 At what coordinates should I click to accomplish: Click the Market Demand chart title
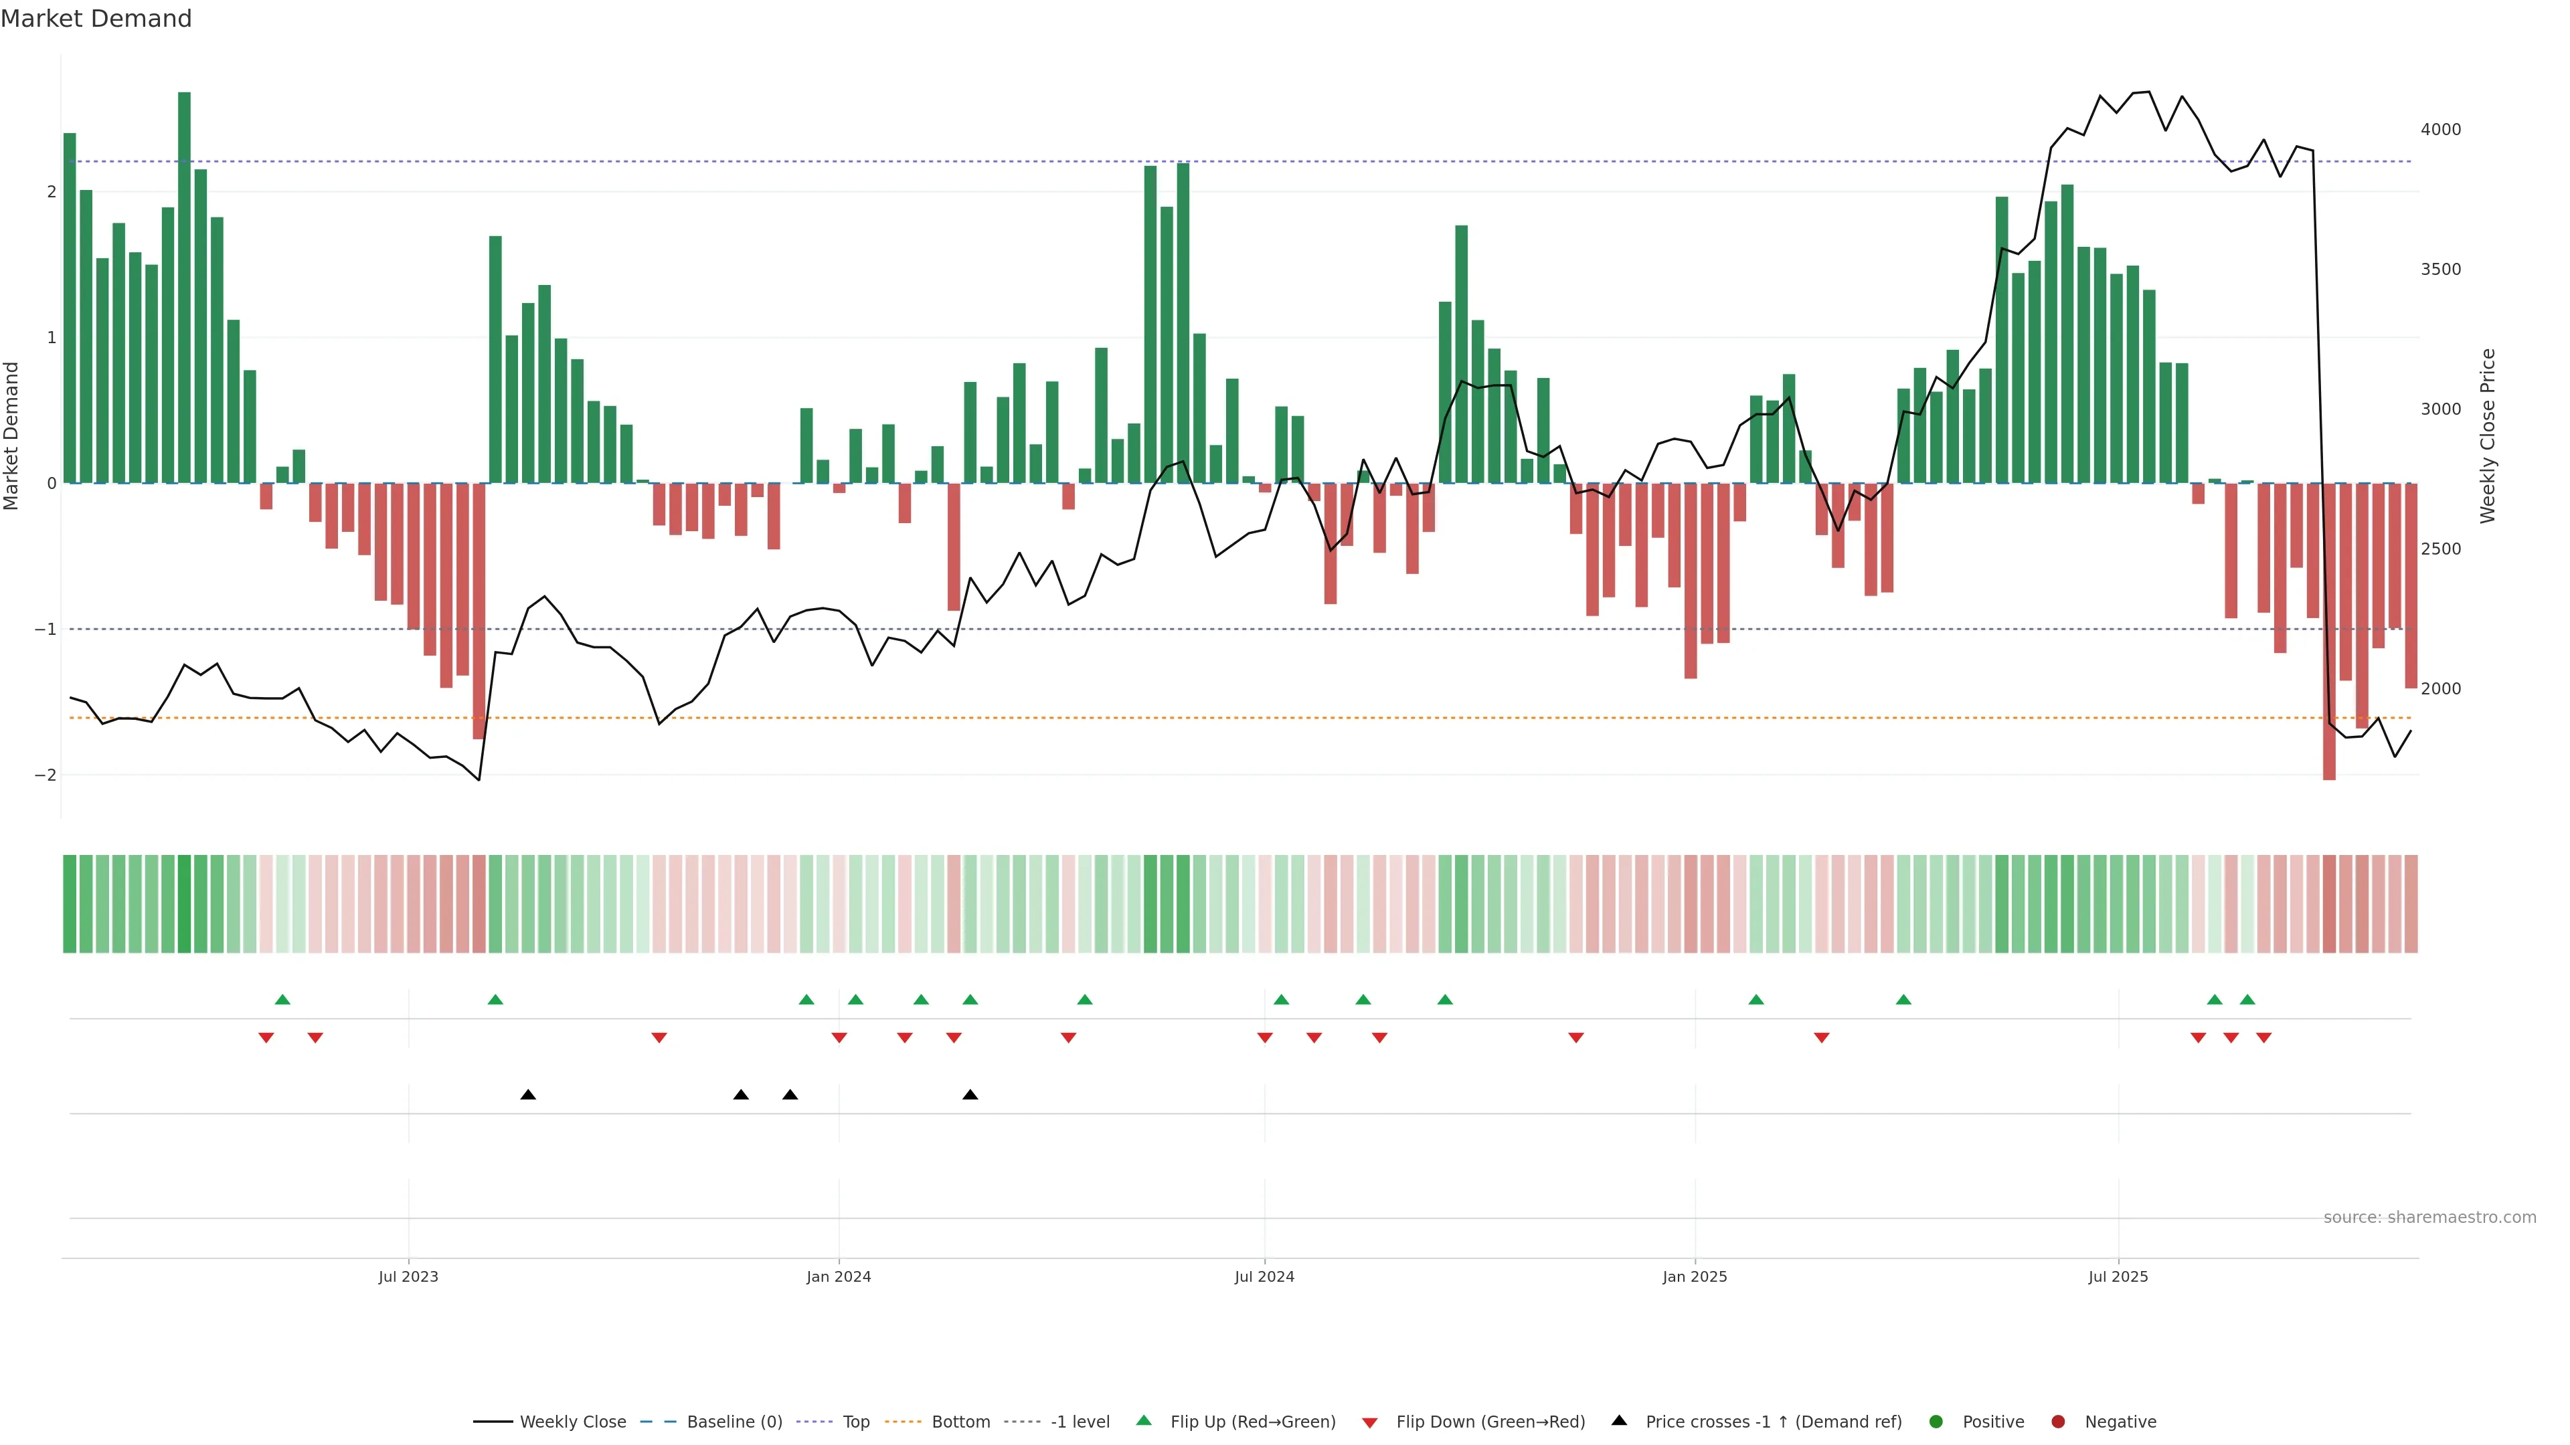pos(96,19)
